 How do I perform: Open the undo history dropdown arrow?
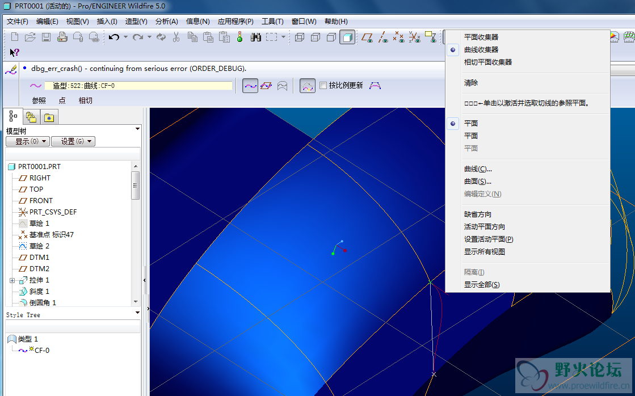[125, 37]
